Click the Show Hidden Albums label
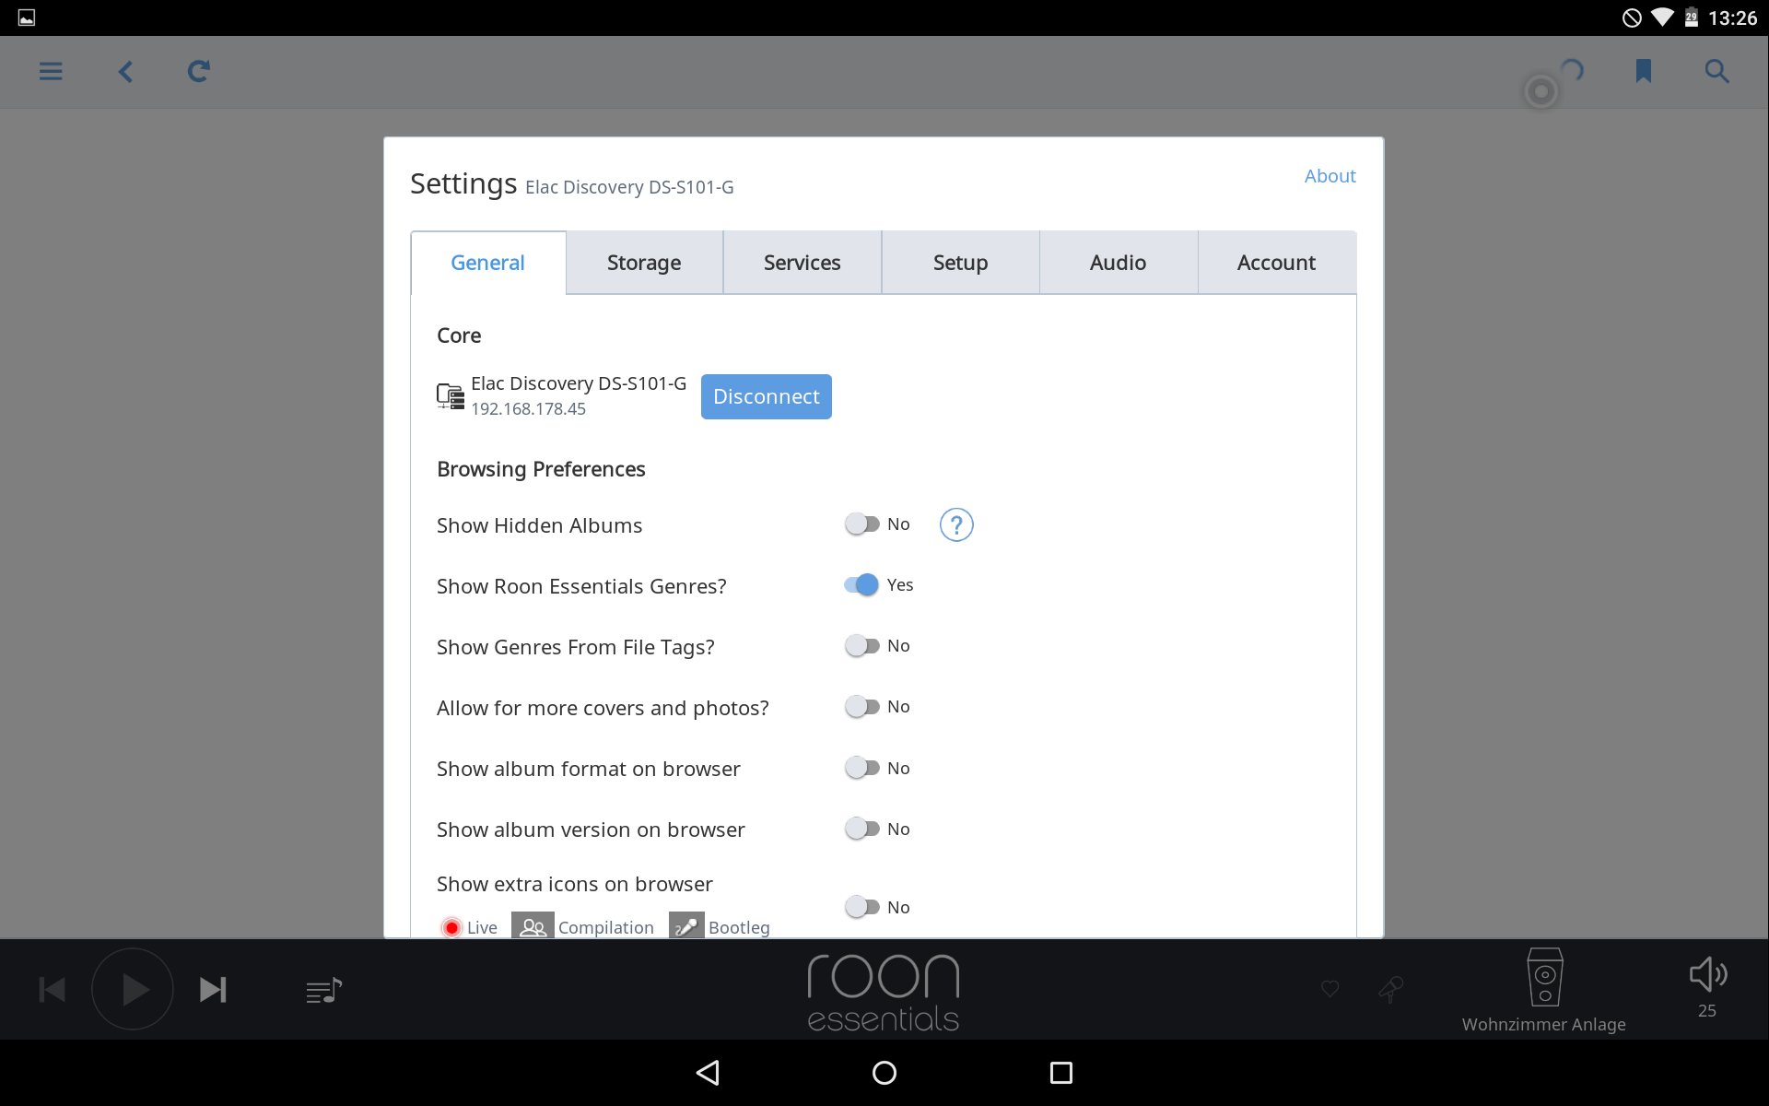 [x=539, y=525]
